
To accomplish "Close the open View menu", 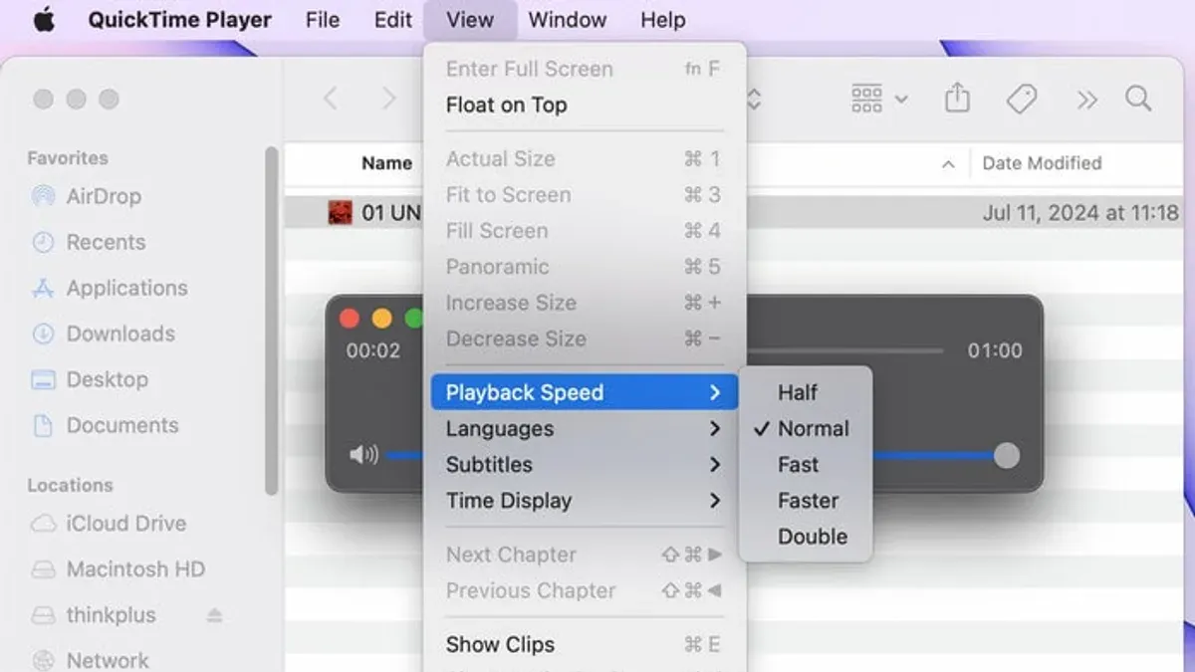I will coord(470,20).
